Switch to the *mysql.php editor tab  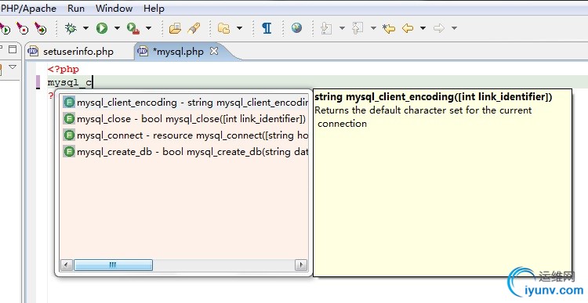pos(178,52)
